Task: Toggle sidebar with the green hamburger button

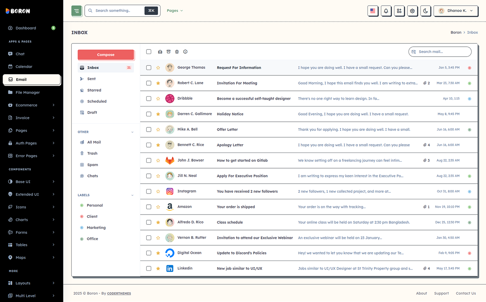Action: [x=77, y=11]
